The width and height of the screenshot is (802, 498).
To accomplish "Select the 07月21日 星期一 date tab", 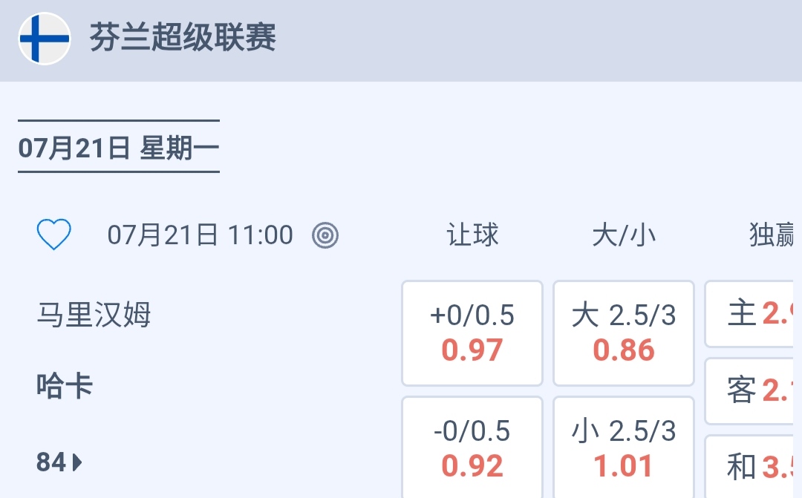I will 119,148.
